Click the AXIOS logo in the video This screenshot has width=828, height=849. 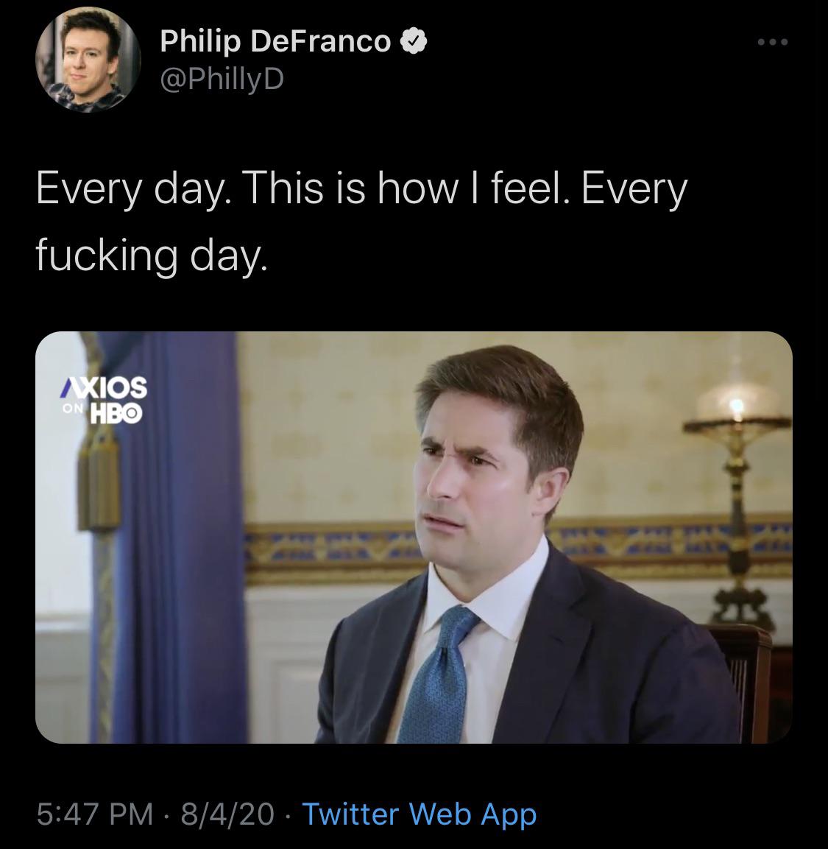pyautogui.click(x=104, y=386)
